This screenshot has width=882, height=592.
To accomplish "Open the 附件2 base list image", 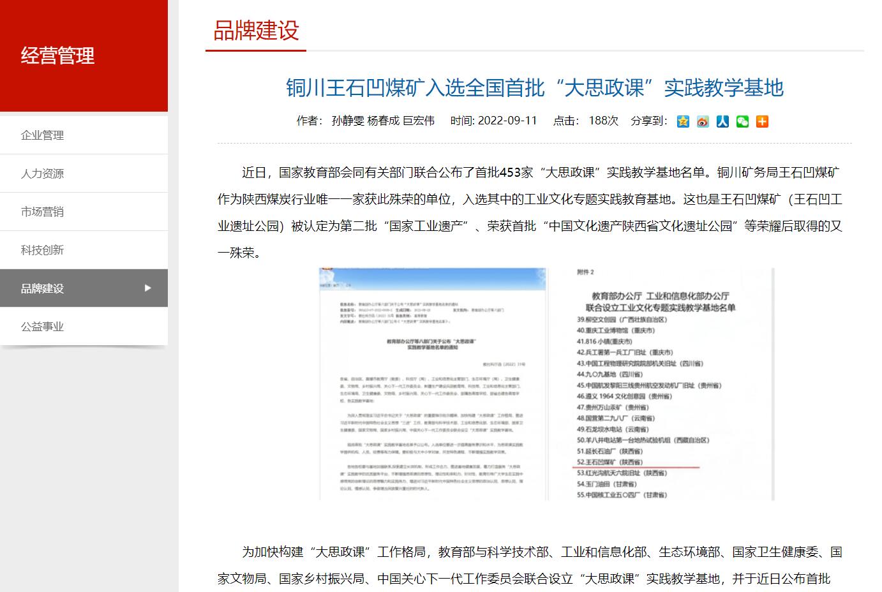I will 670,383.
